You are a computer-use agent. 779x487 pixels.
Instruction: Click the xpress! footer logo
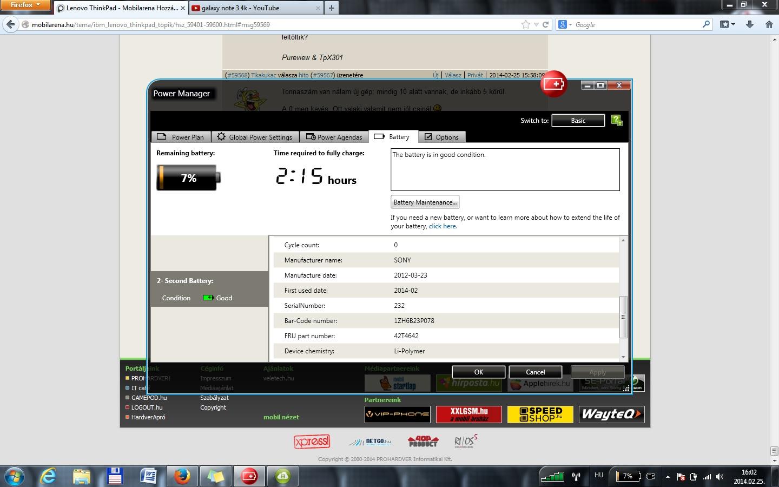click(x=312, y=442)
